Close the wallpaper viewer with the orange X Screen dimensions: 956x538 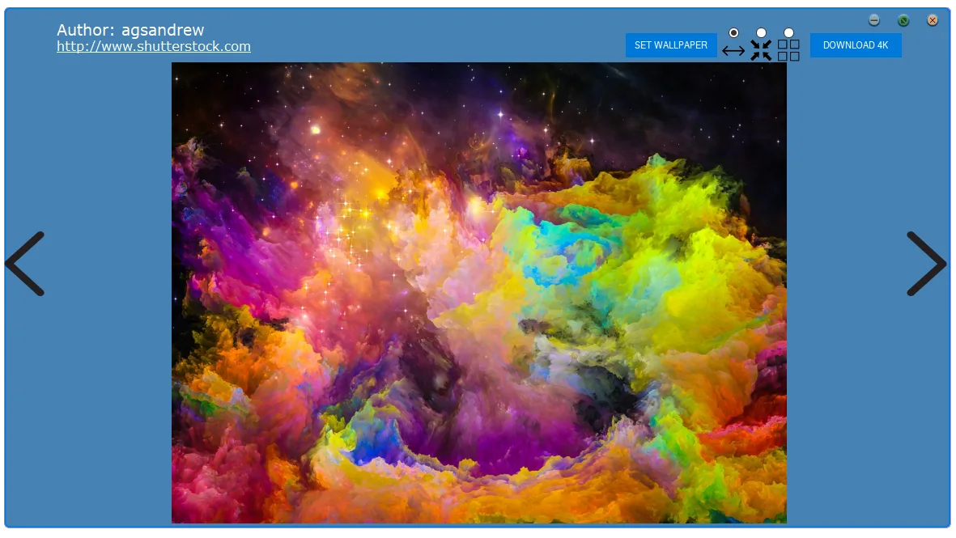click(933, 20)
